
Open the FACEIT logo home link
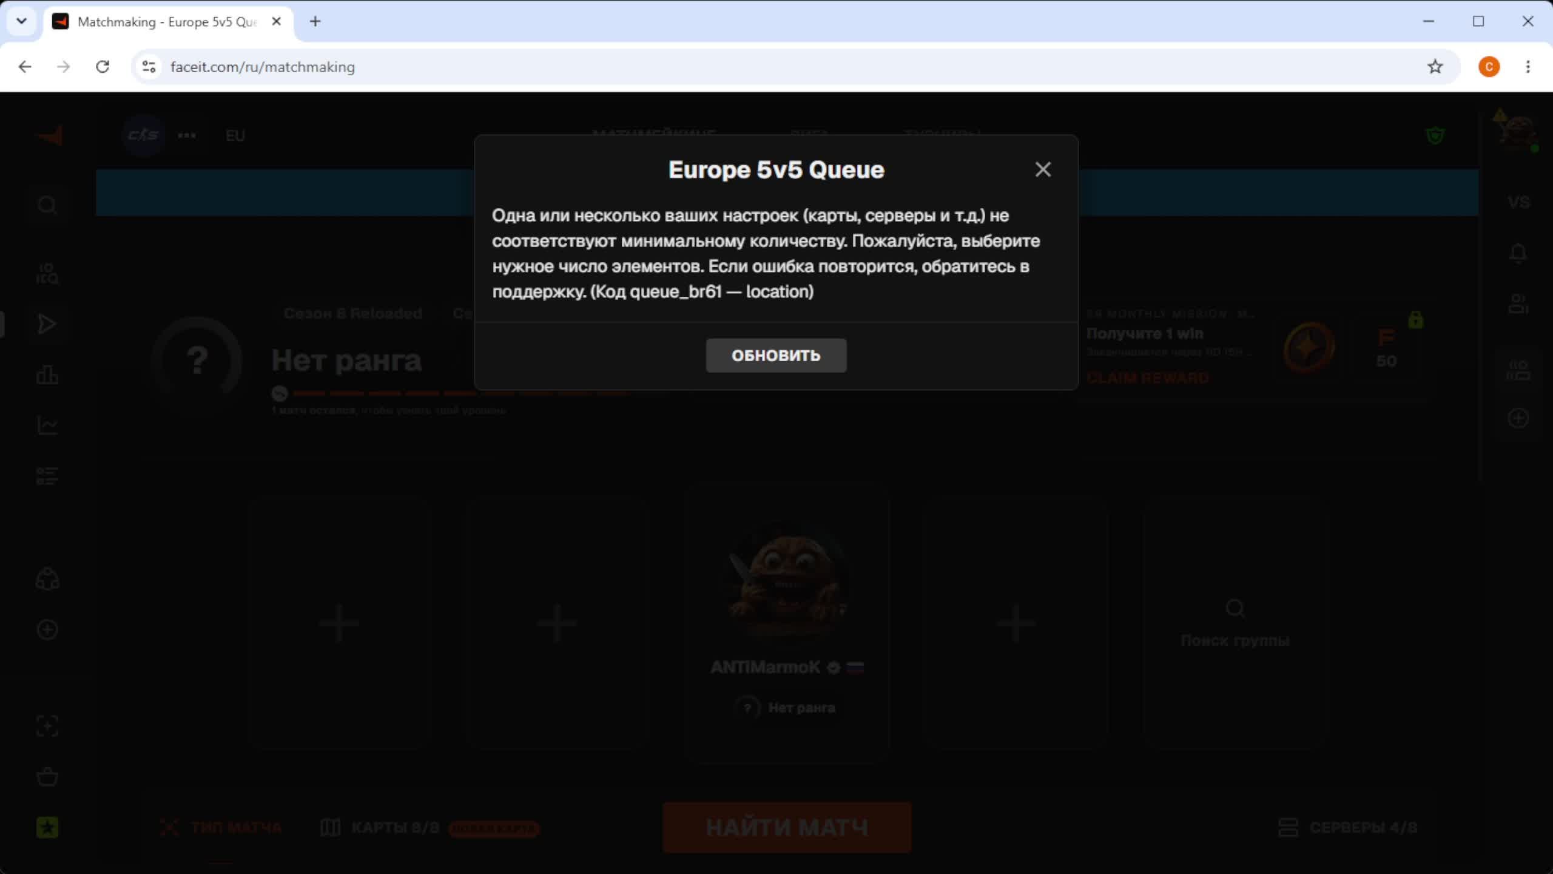click(x=51, y=135)
